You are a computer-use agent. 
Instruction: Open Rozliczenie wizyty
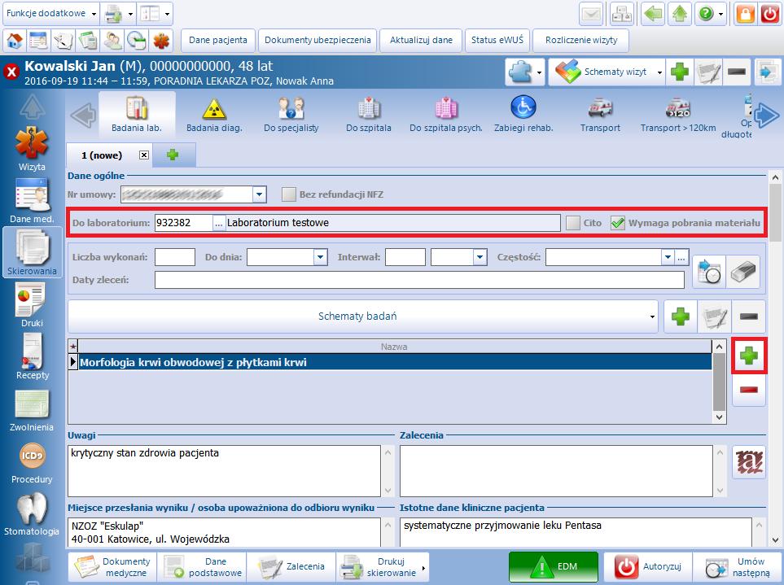pyautogui.click(x=581, y=40)
